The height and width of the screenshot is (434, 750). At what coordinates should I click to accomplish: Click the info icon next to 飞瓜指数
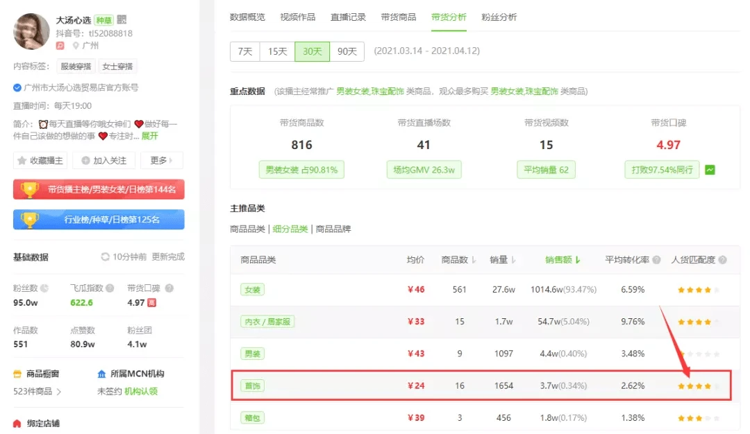[110, 288]
